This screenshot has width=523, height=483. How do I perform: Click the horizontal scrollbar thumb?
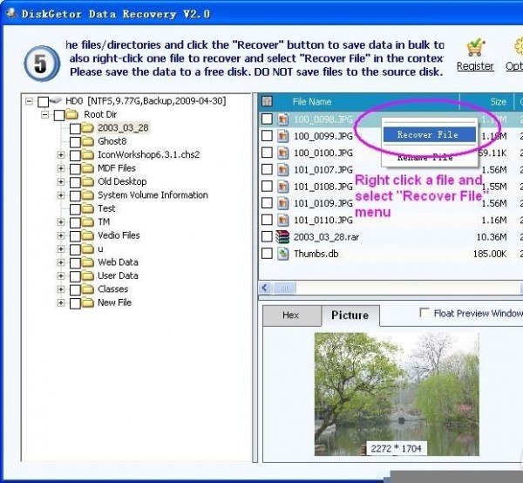coord(284,288)
